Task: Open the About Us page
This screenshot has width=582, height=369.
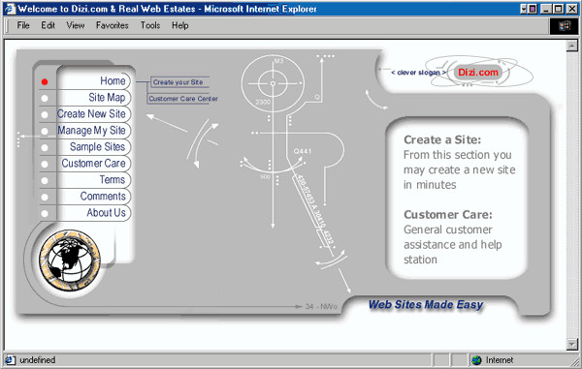Action: (x=106, y=213)
